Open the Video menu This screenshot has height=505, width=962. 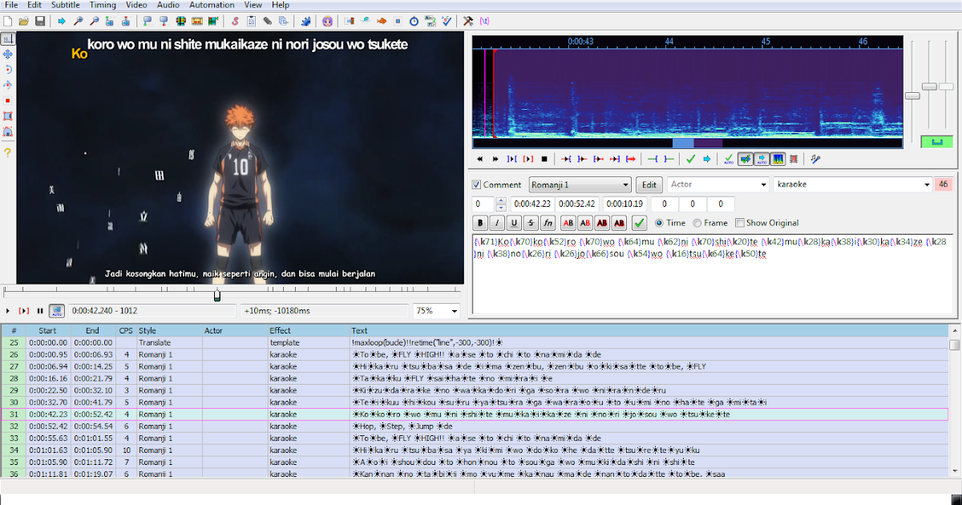(136, 5)
